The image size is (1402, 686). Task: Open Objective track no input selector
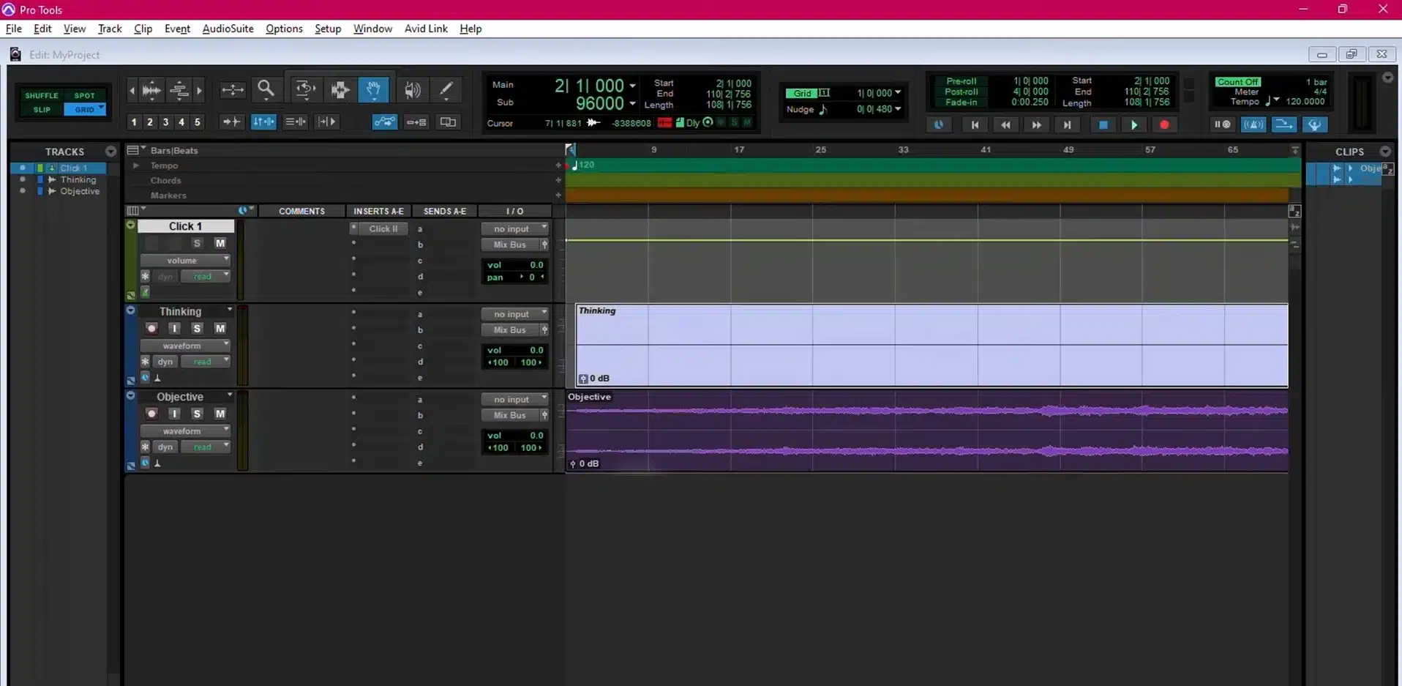[x=515, y=399]
